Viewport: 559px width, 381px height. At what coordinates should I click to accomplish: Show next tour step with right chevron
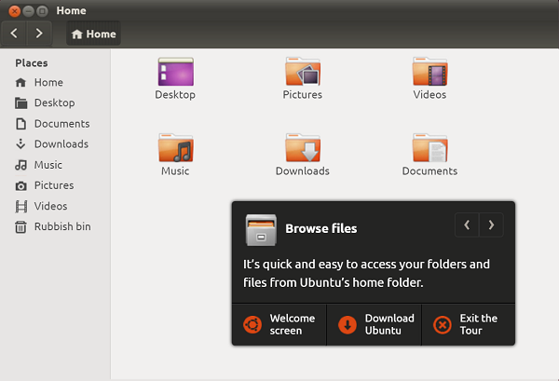[491, 225]
